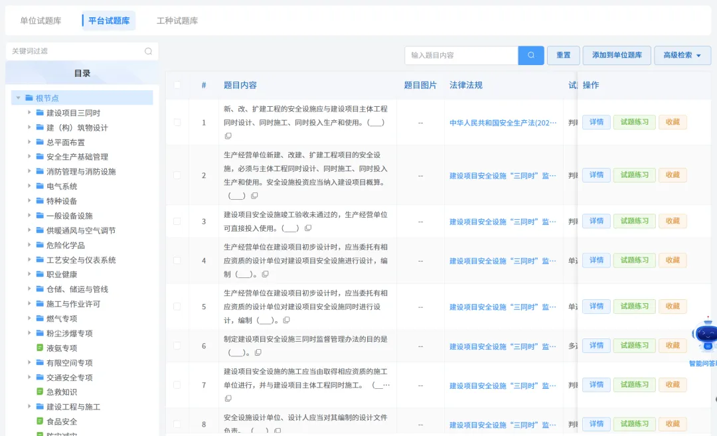Image resolution: width=717 pixels, height=436 pixels.
Task: Open 详情 for question 6
Action: (596, 346)
